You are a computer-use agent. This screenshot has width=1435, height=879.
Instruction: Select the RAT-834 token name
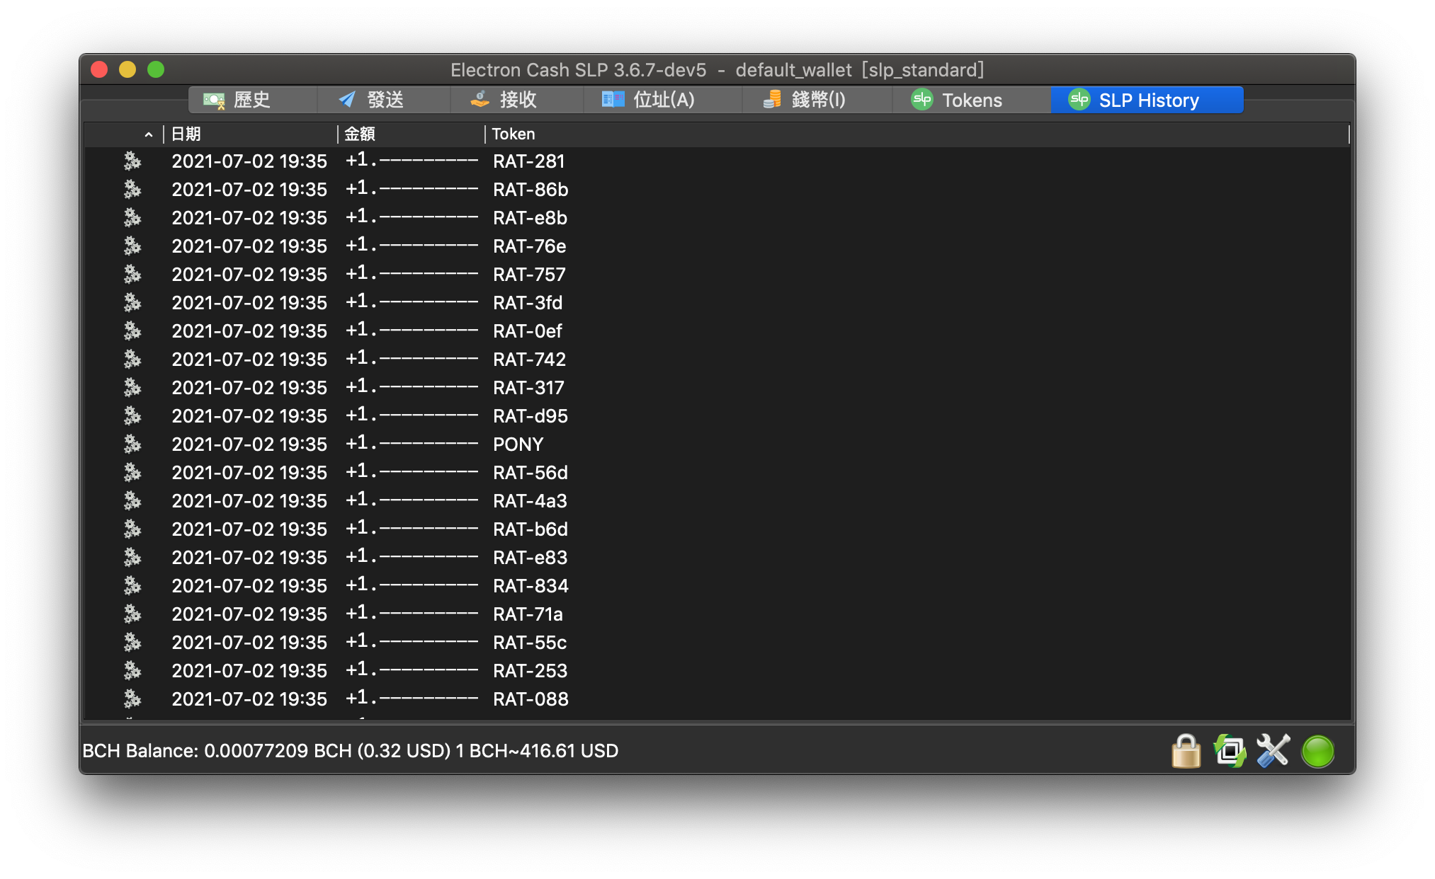(531, 586)
